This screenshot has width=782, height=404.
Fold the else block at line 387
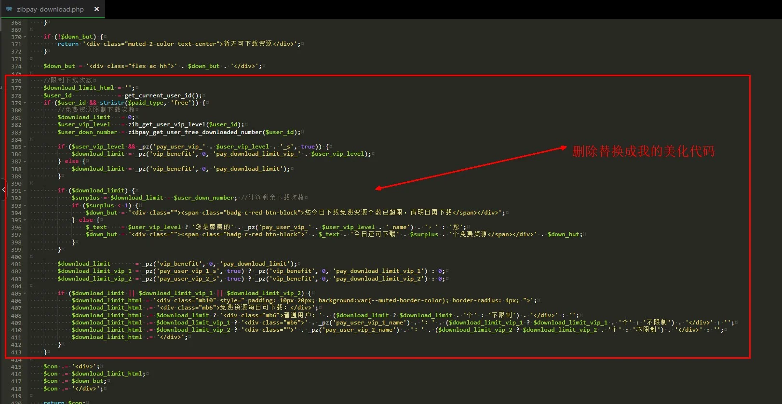pos(25,162)
